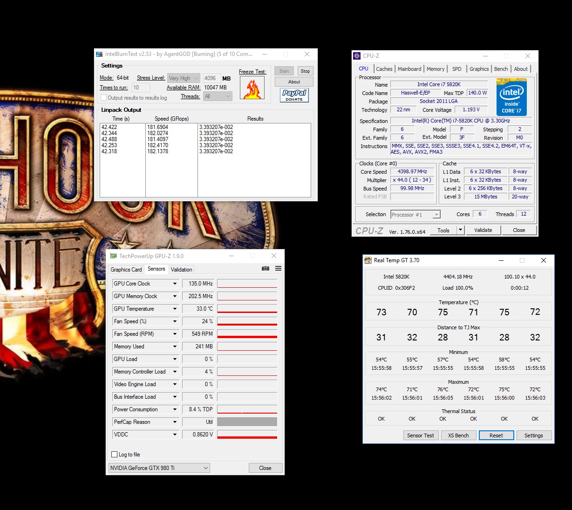572x510 pixels.
Task: Click the Linpack result speed 181.6904
Action: tap(158, 127)
